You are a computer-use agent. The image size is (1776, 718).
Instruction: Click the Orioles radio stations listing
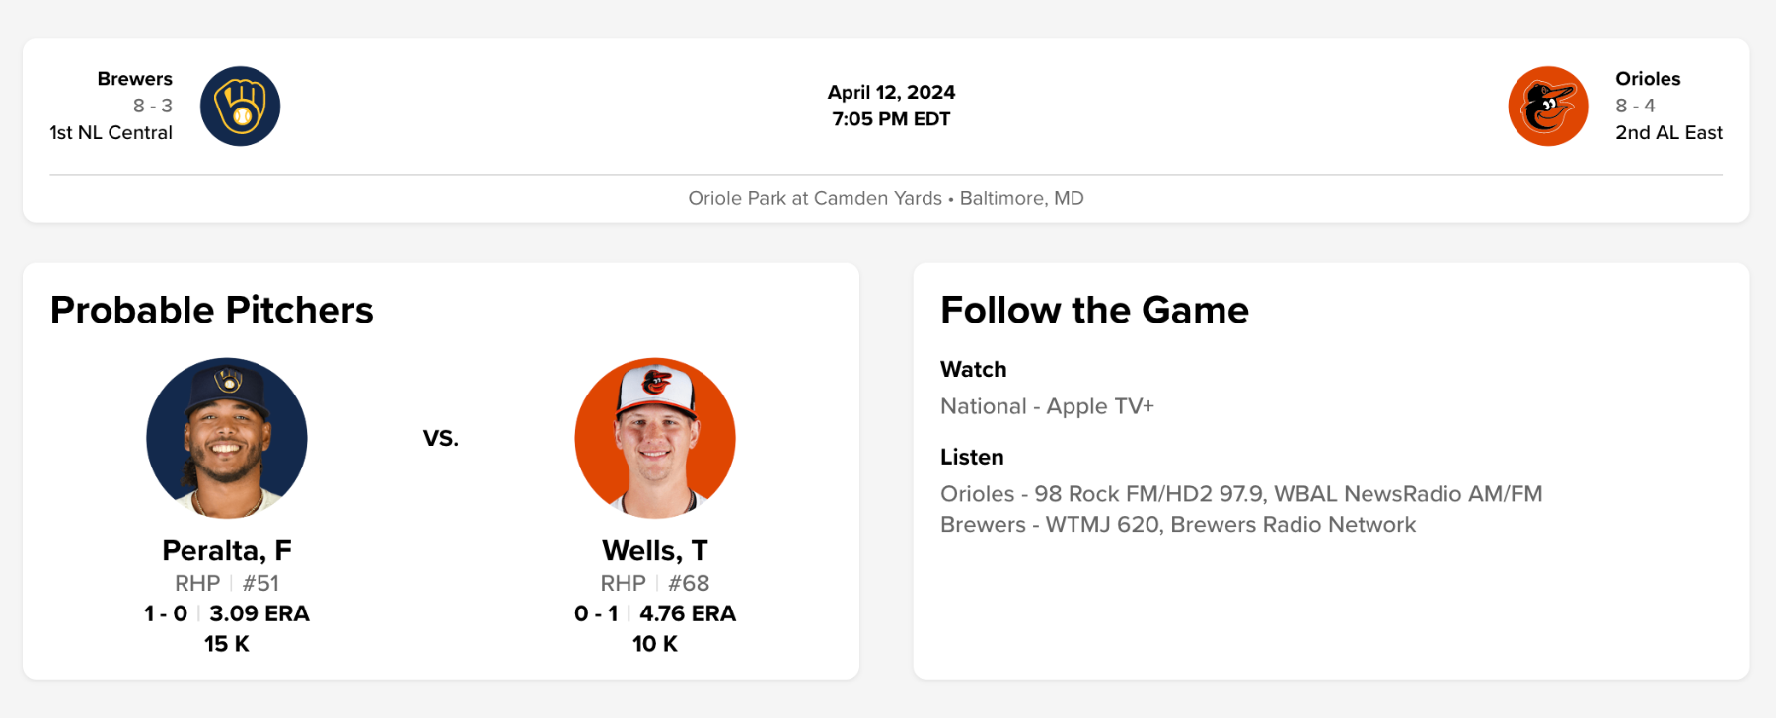pos(1241,494)
